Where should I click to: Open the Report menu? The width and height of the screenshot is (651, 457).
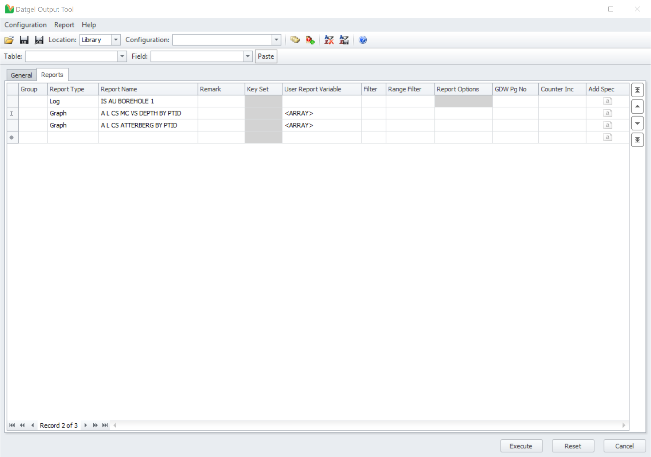[x=64, y=25]
